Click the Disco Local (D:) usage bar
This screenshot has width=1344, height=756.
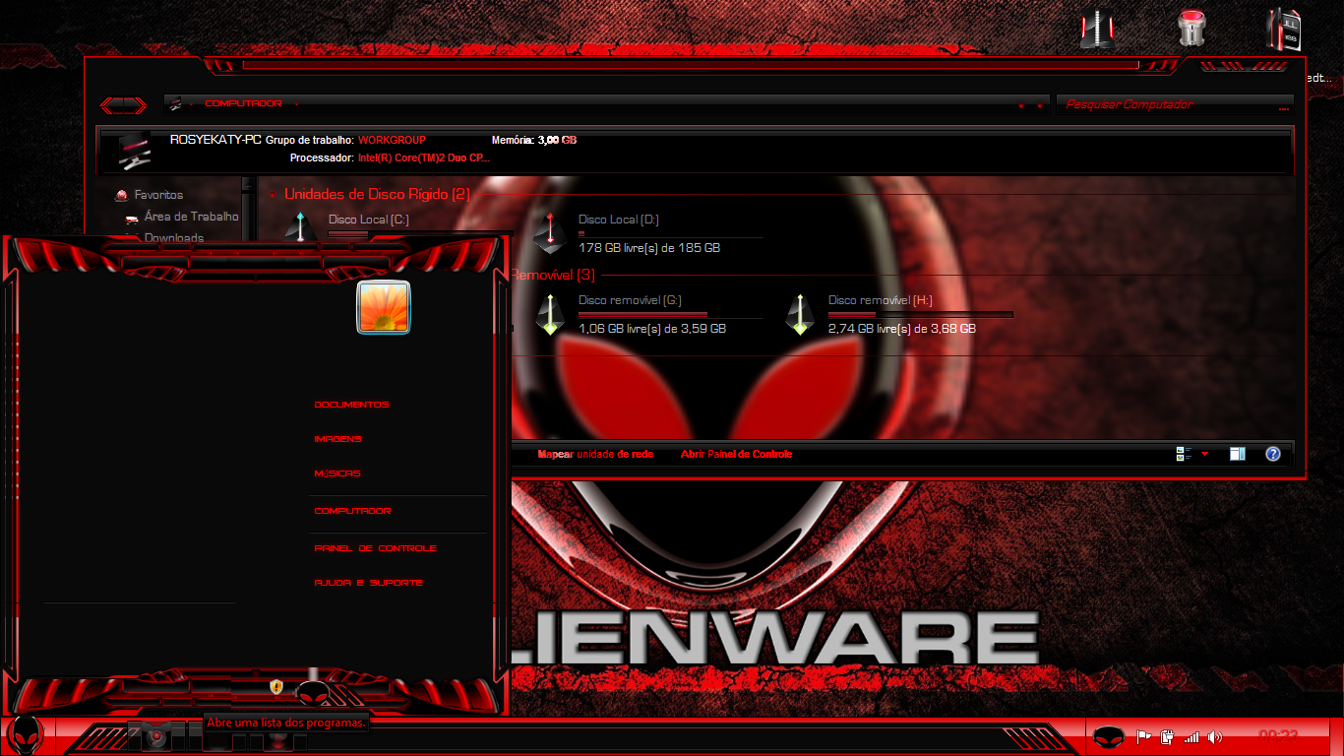(670, 234)
